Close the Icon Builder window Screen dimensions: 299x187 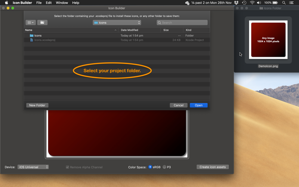(x=3, y=8)
